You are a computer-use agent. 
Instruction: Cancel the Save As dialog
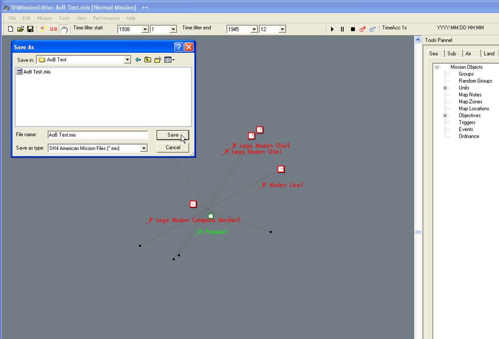(172, 148)
